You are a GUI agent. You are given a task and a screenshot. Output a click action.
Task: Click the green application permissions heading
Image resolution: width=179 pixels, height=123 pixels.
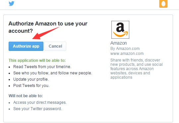click(37, 61)
